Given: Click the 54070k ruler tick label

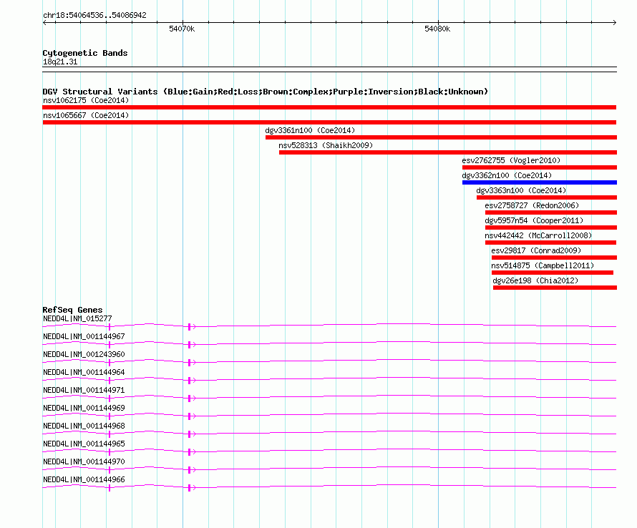Looking at the screenshot, I should (182, 29).
